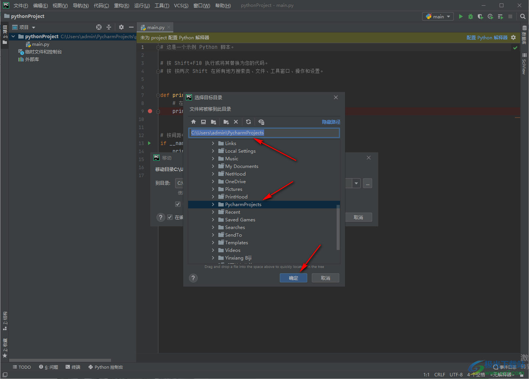Click the directory tree vertical scrollbar
The width and height of the screenshot is (529, 379).
[338, 227]
